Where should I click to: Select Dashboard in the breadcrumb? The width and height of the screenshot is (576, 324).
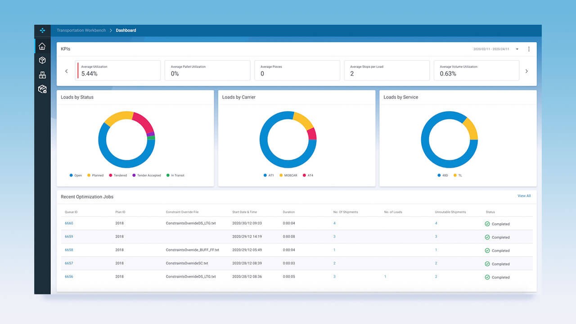click(x=126, y=30)
